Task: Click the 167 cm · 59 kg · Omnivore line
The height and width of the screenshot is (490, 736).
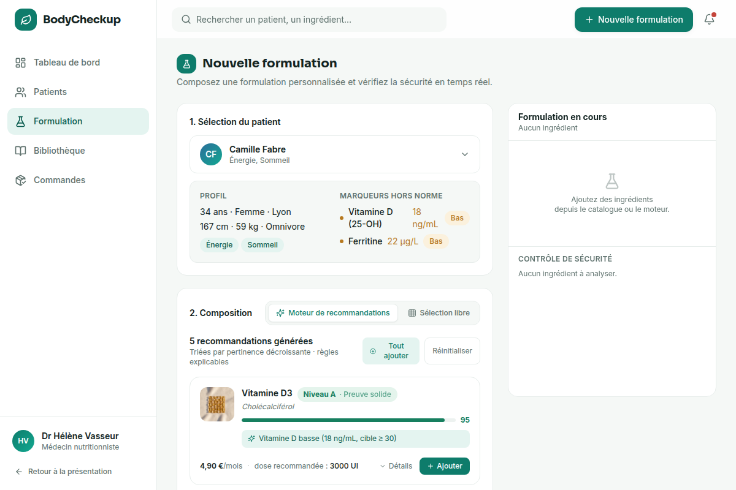Action: point(252,227)
